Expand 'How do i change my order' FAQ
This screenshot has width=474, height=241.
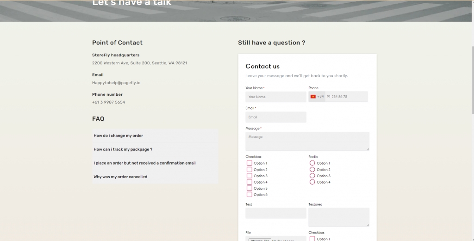pos(155,136)
